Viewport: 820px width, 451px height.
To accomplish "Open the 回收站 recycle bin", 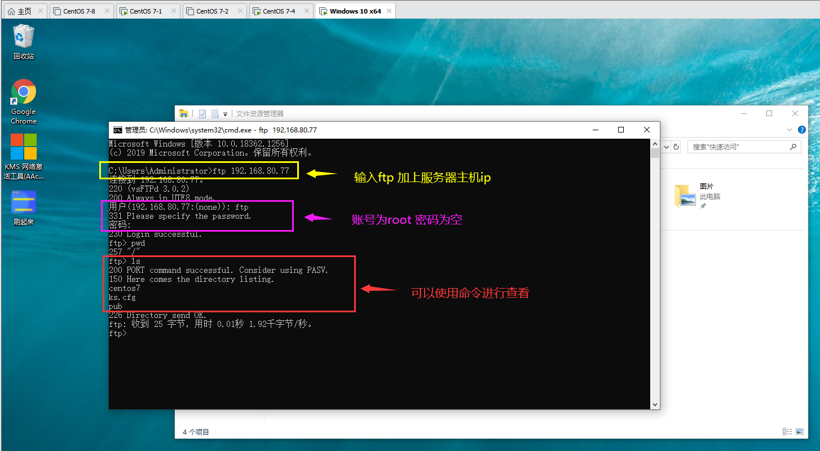I will pyautogui.click(x=23, y=41).
